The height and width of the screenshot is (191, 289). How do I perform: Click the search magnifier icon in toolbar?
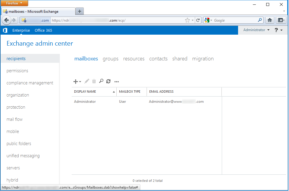101,81
